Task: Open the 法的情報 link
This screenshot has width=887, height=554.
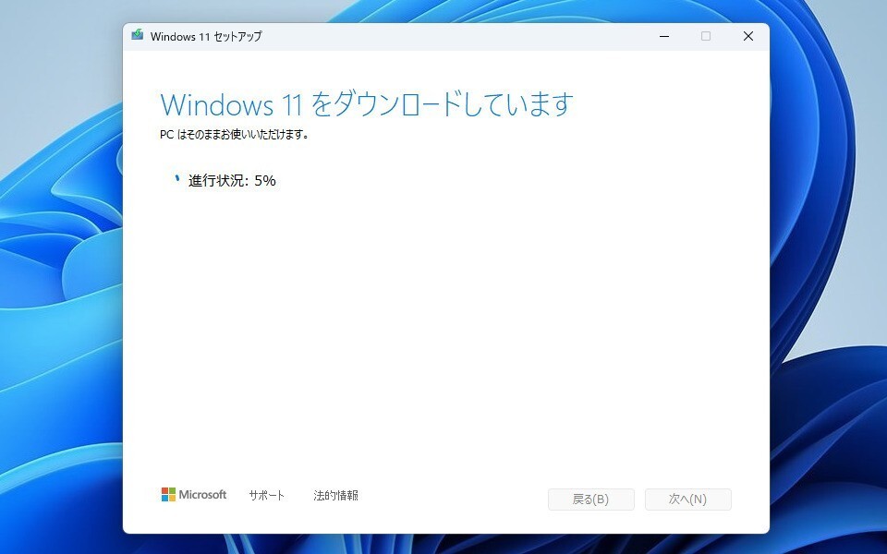Action: pos(336,495)
